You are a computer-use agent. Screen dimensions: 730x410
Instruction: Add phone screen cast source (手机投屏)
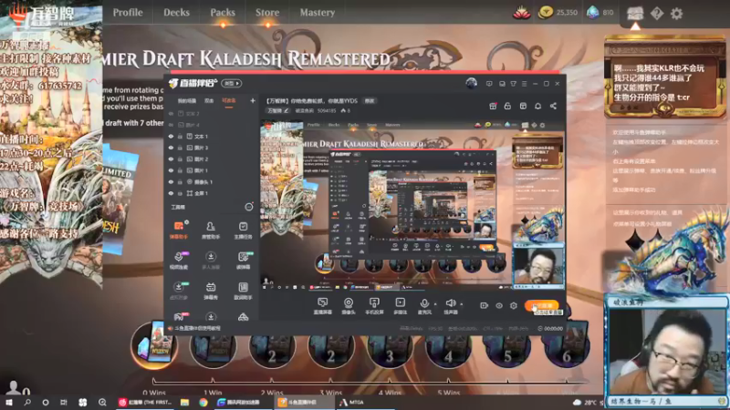pyautogui.click(x=374, y=306)
